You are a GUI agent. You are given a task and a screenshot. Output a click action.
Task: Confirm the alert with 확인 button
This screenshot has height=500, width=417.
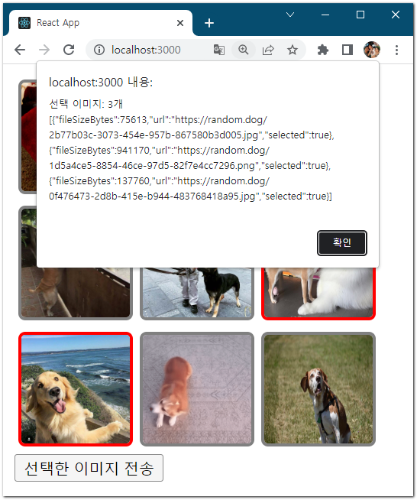pyautogui.click(x=342, y=243)
